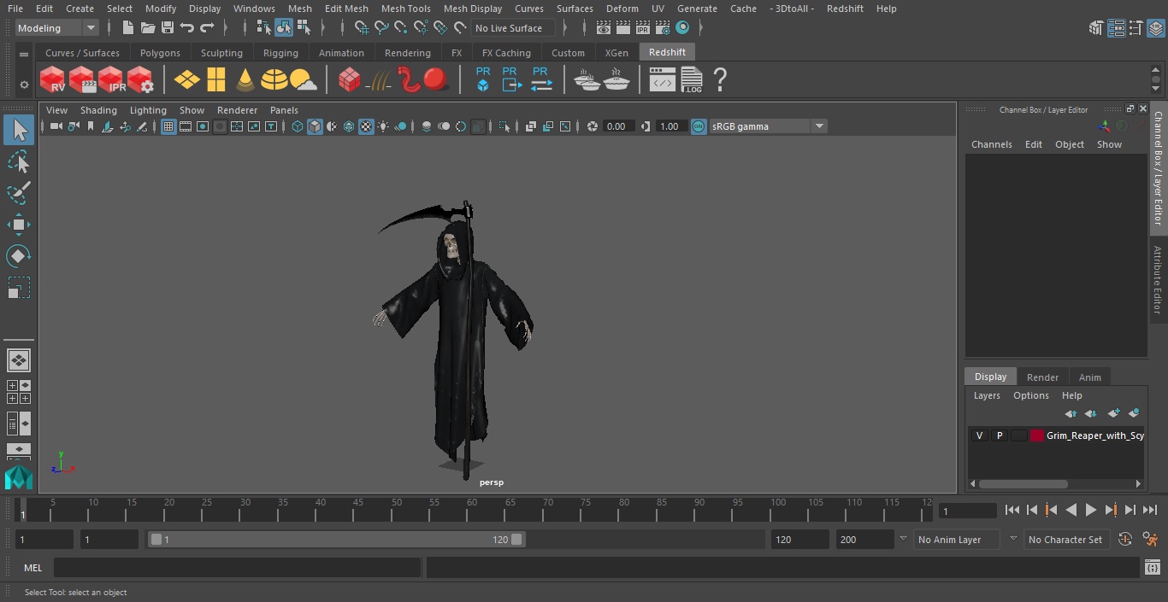
Task: Start Redshift IPR render shelf icon
Action: [x=111, y=79]
